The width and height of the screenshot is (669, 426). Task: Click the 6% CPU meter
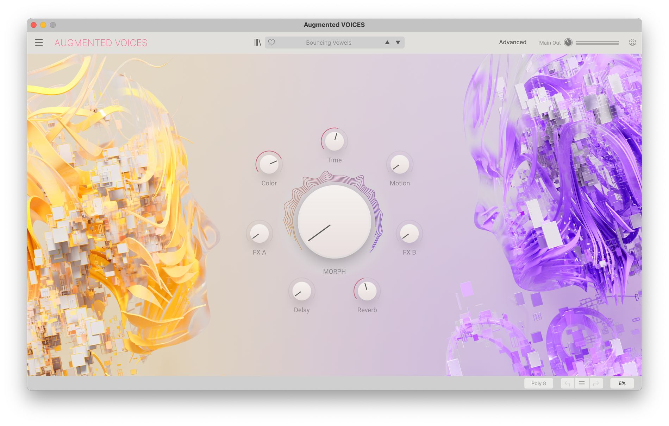pyautogui.click(x=622, y=383)
